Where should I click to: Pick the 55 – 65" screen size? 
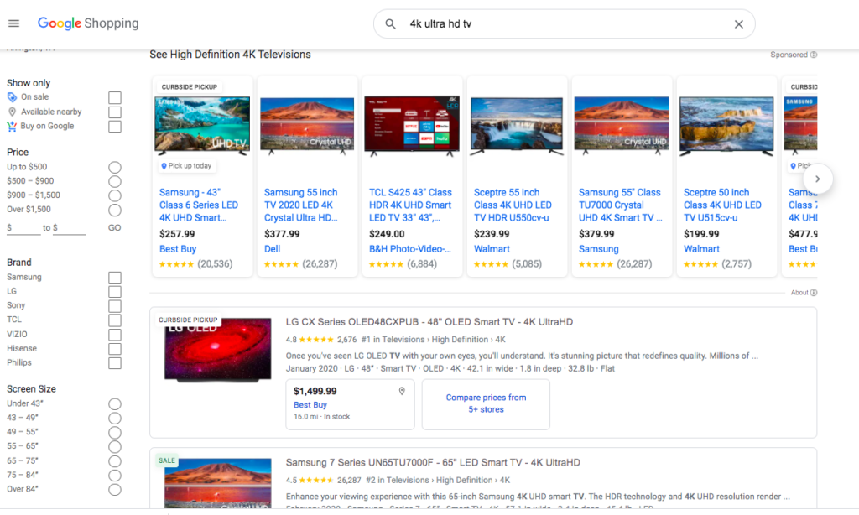(x=114, y=447)
